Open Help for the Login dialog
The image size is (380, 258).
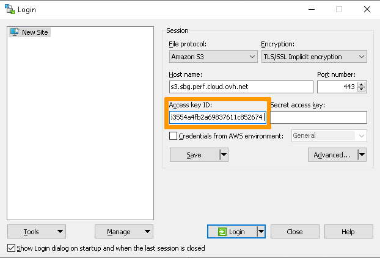click(x=348, y=232)
